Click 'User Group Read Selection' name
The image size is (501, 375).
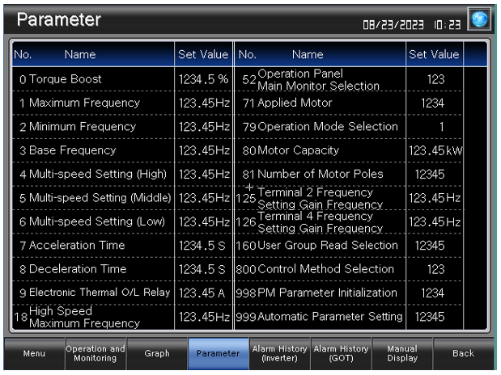pyautogui.click(x=328, y=246)
